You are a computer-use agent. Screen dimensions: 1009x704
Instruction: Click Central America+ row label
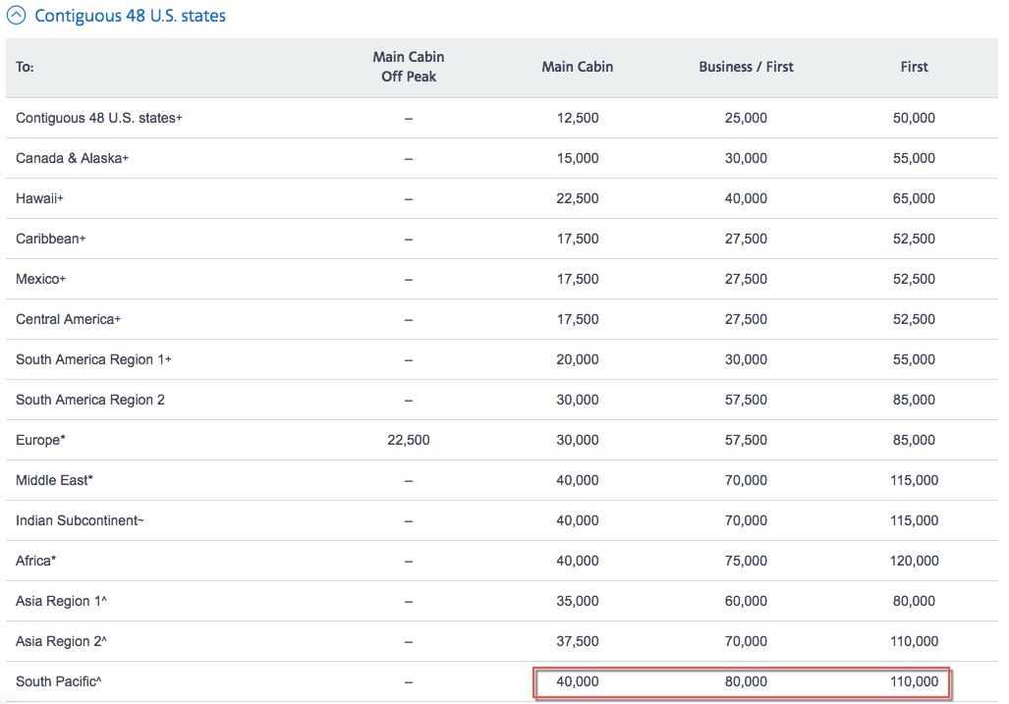coord(68,319)
